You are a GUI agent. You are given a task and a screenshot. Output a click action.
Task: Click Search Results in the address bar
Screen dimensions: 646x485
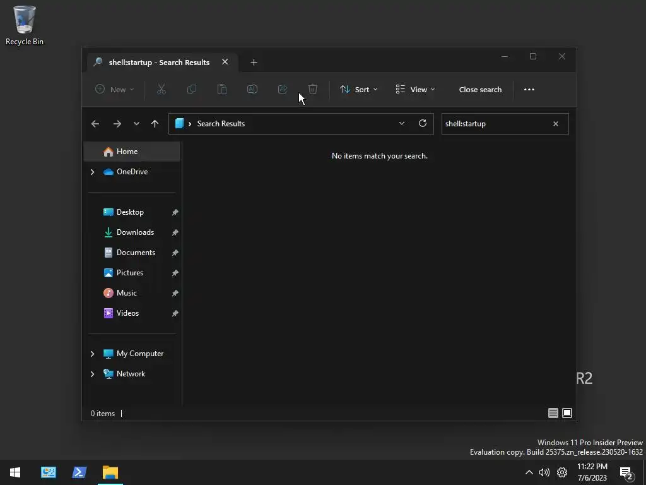coord(221,124)
